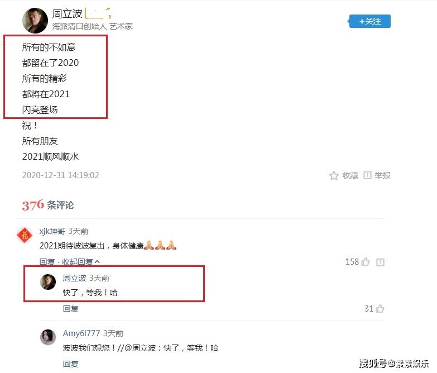The image size is (437, 373).
Task: Like 周立波's reply with the thumbs-up icon
Action: (x=380, y=308)
